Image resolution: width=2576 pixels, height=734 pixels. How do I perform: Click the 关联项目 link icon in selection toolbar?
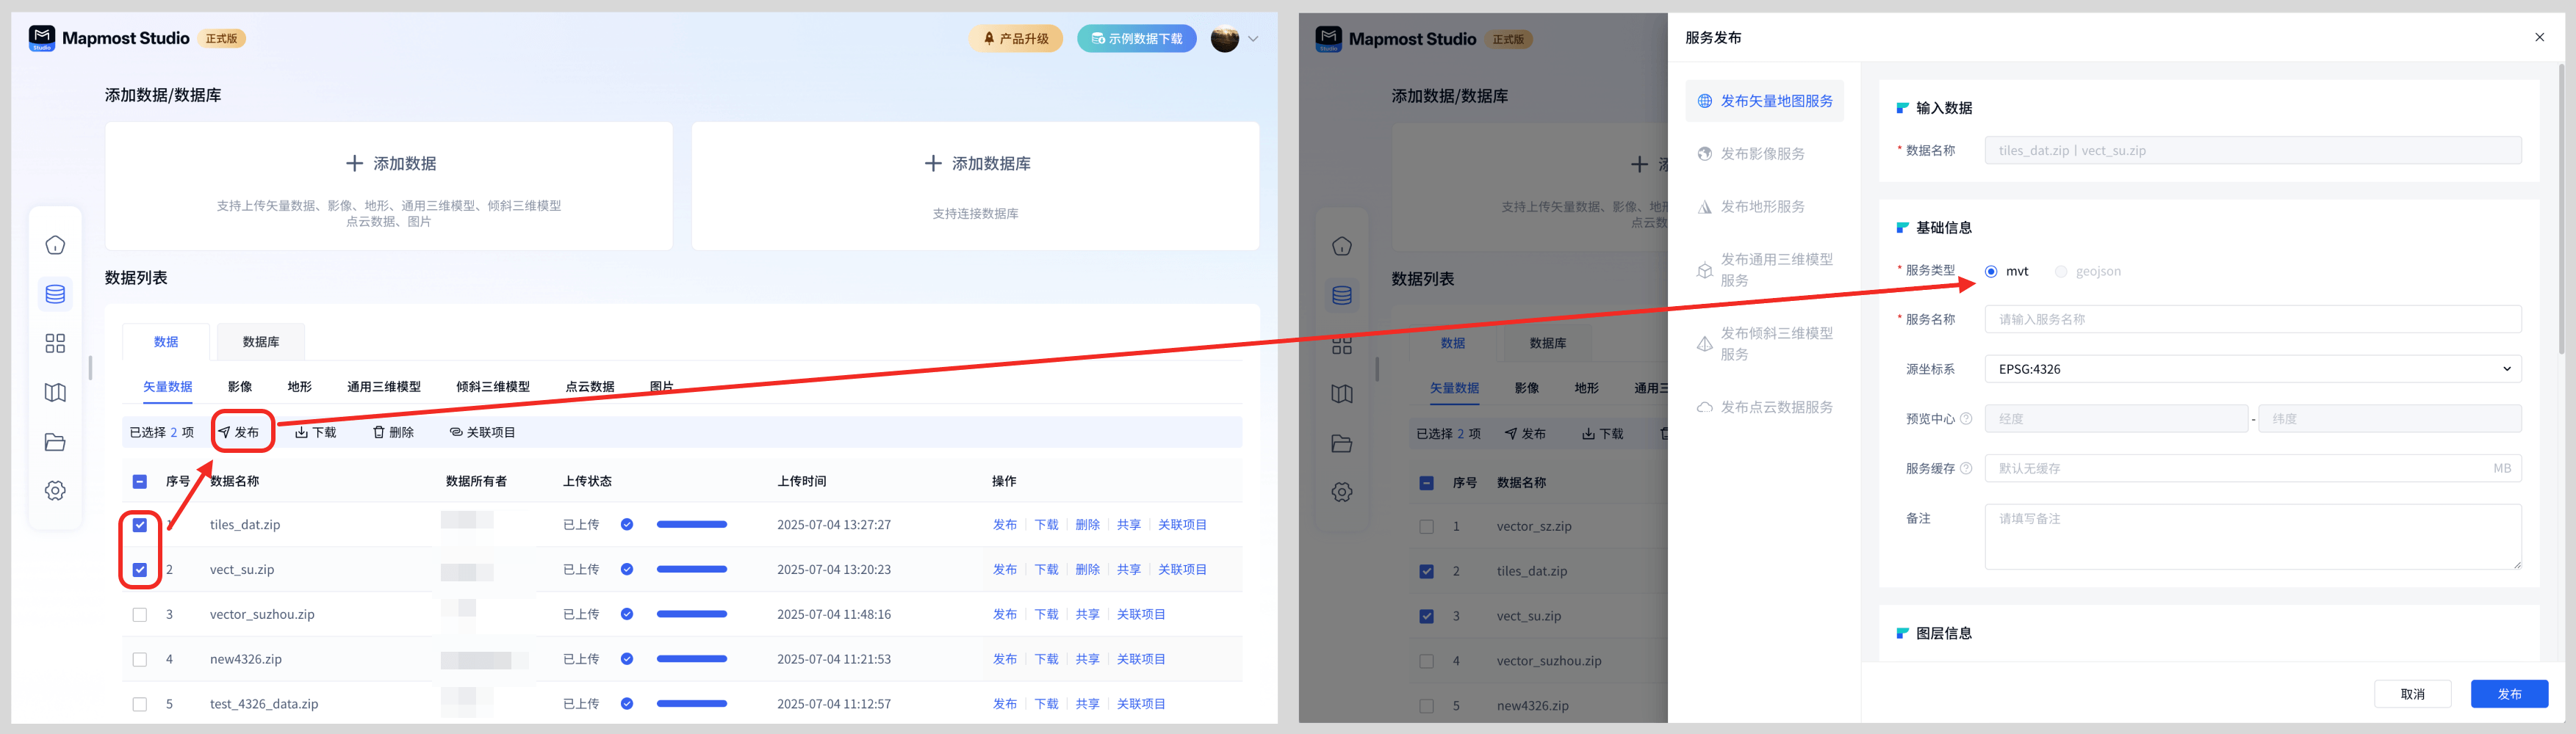(456, 432)
